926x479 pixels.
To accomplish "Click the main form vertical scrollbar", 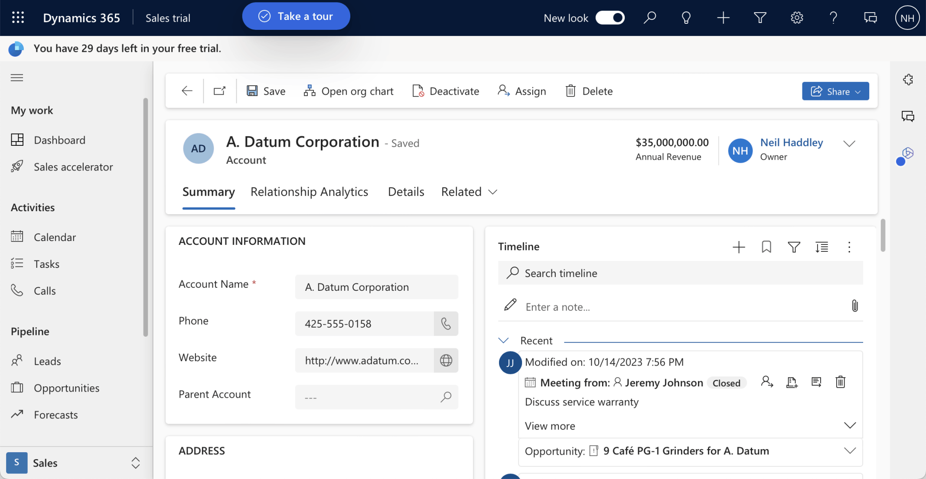I will tap(883, 235).
